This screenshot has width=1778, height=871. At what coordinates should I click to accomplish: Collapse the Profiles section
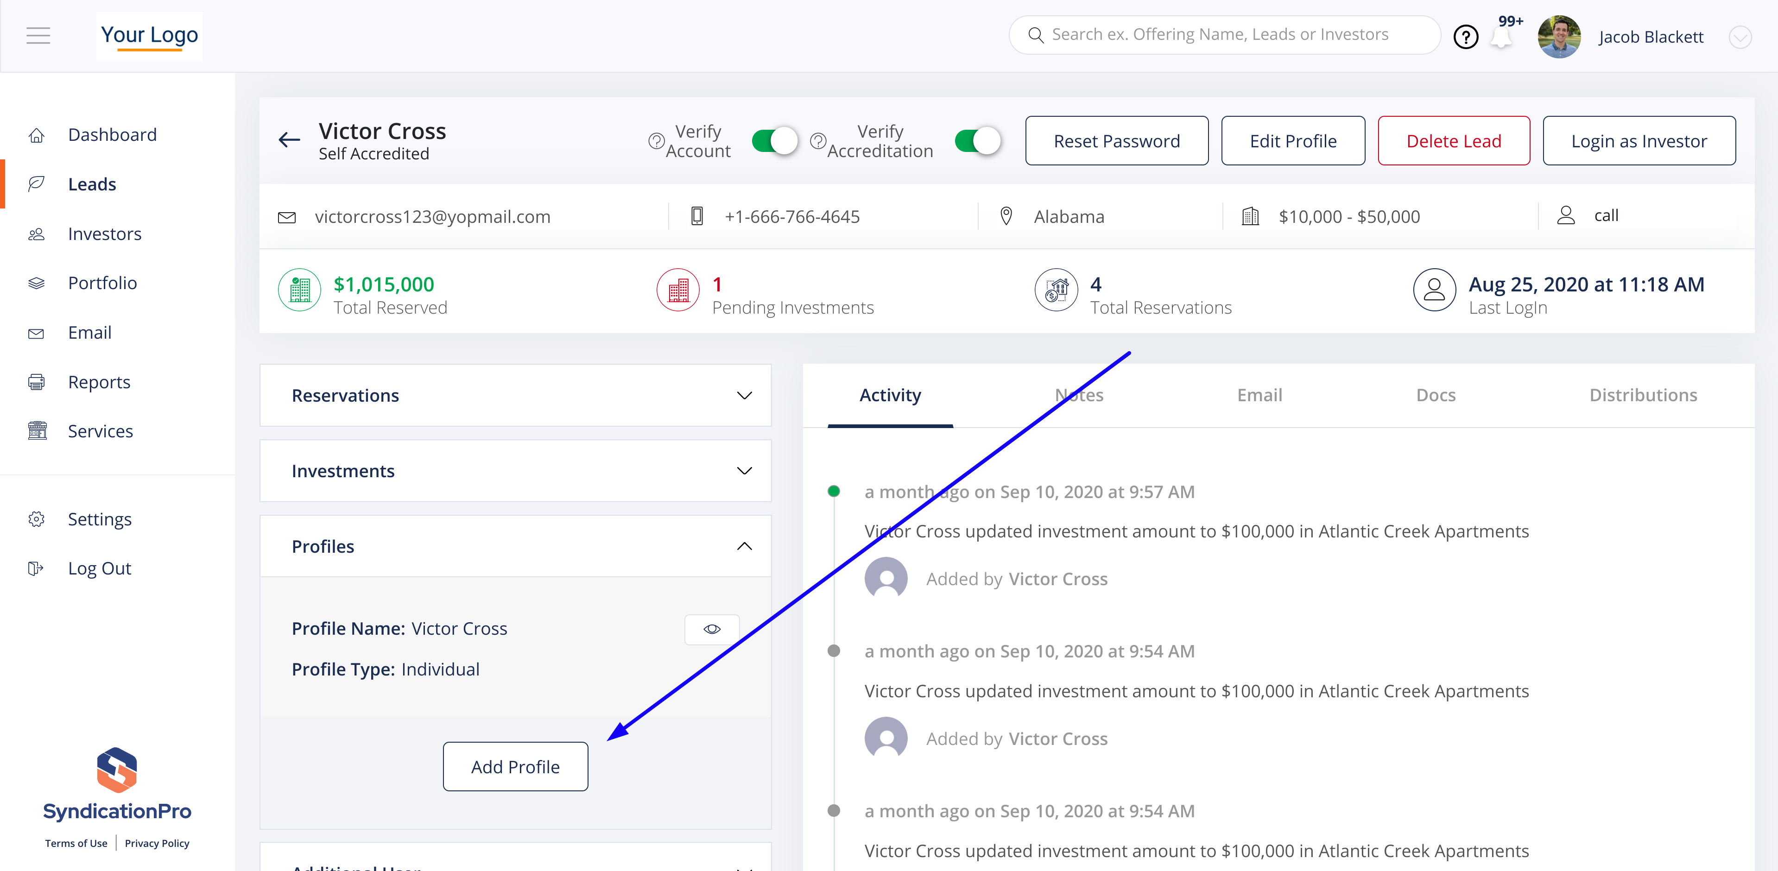(743, 546)
